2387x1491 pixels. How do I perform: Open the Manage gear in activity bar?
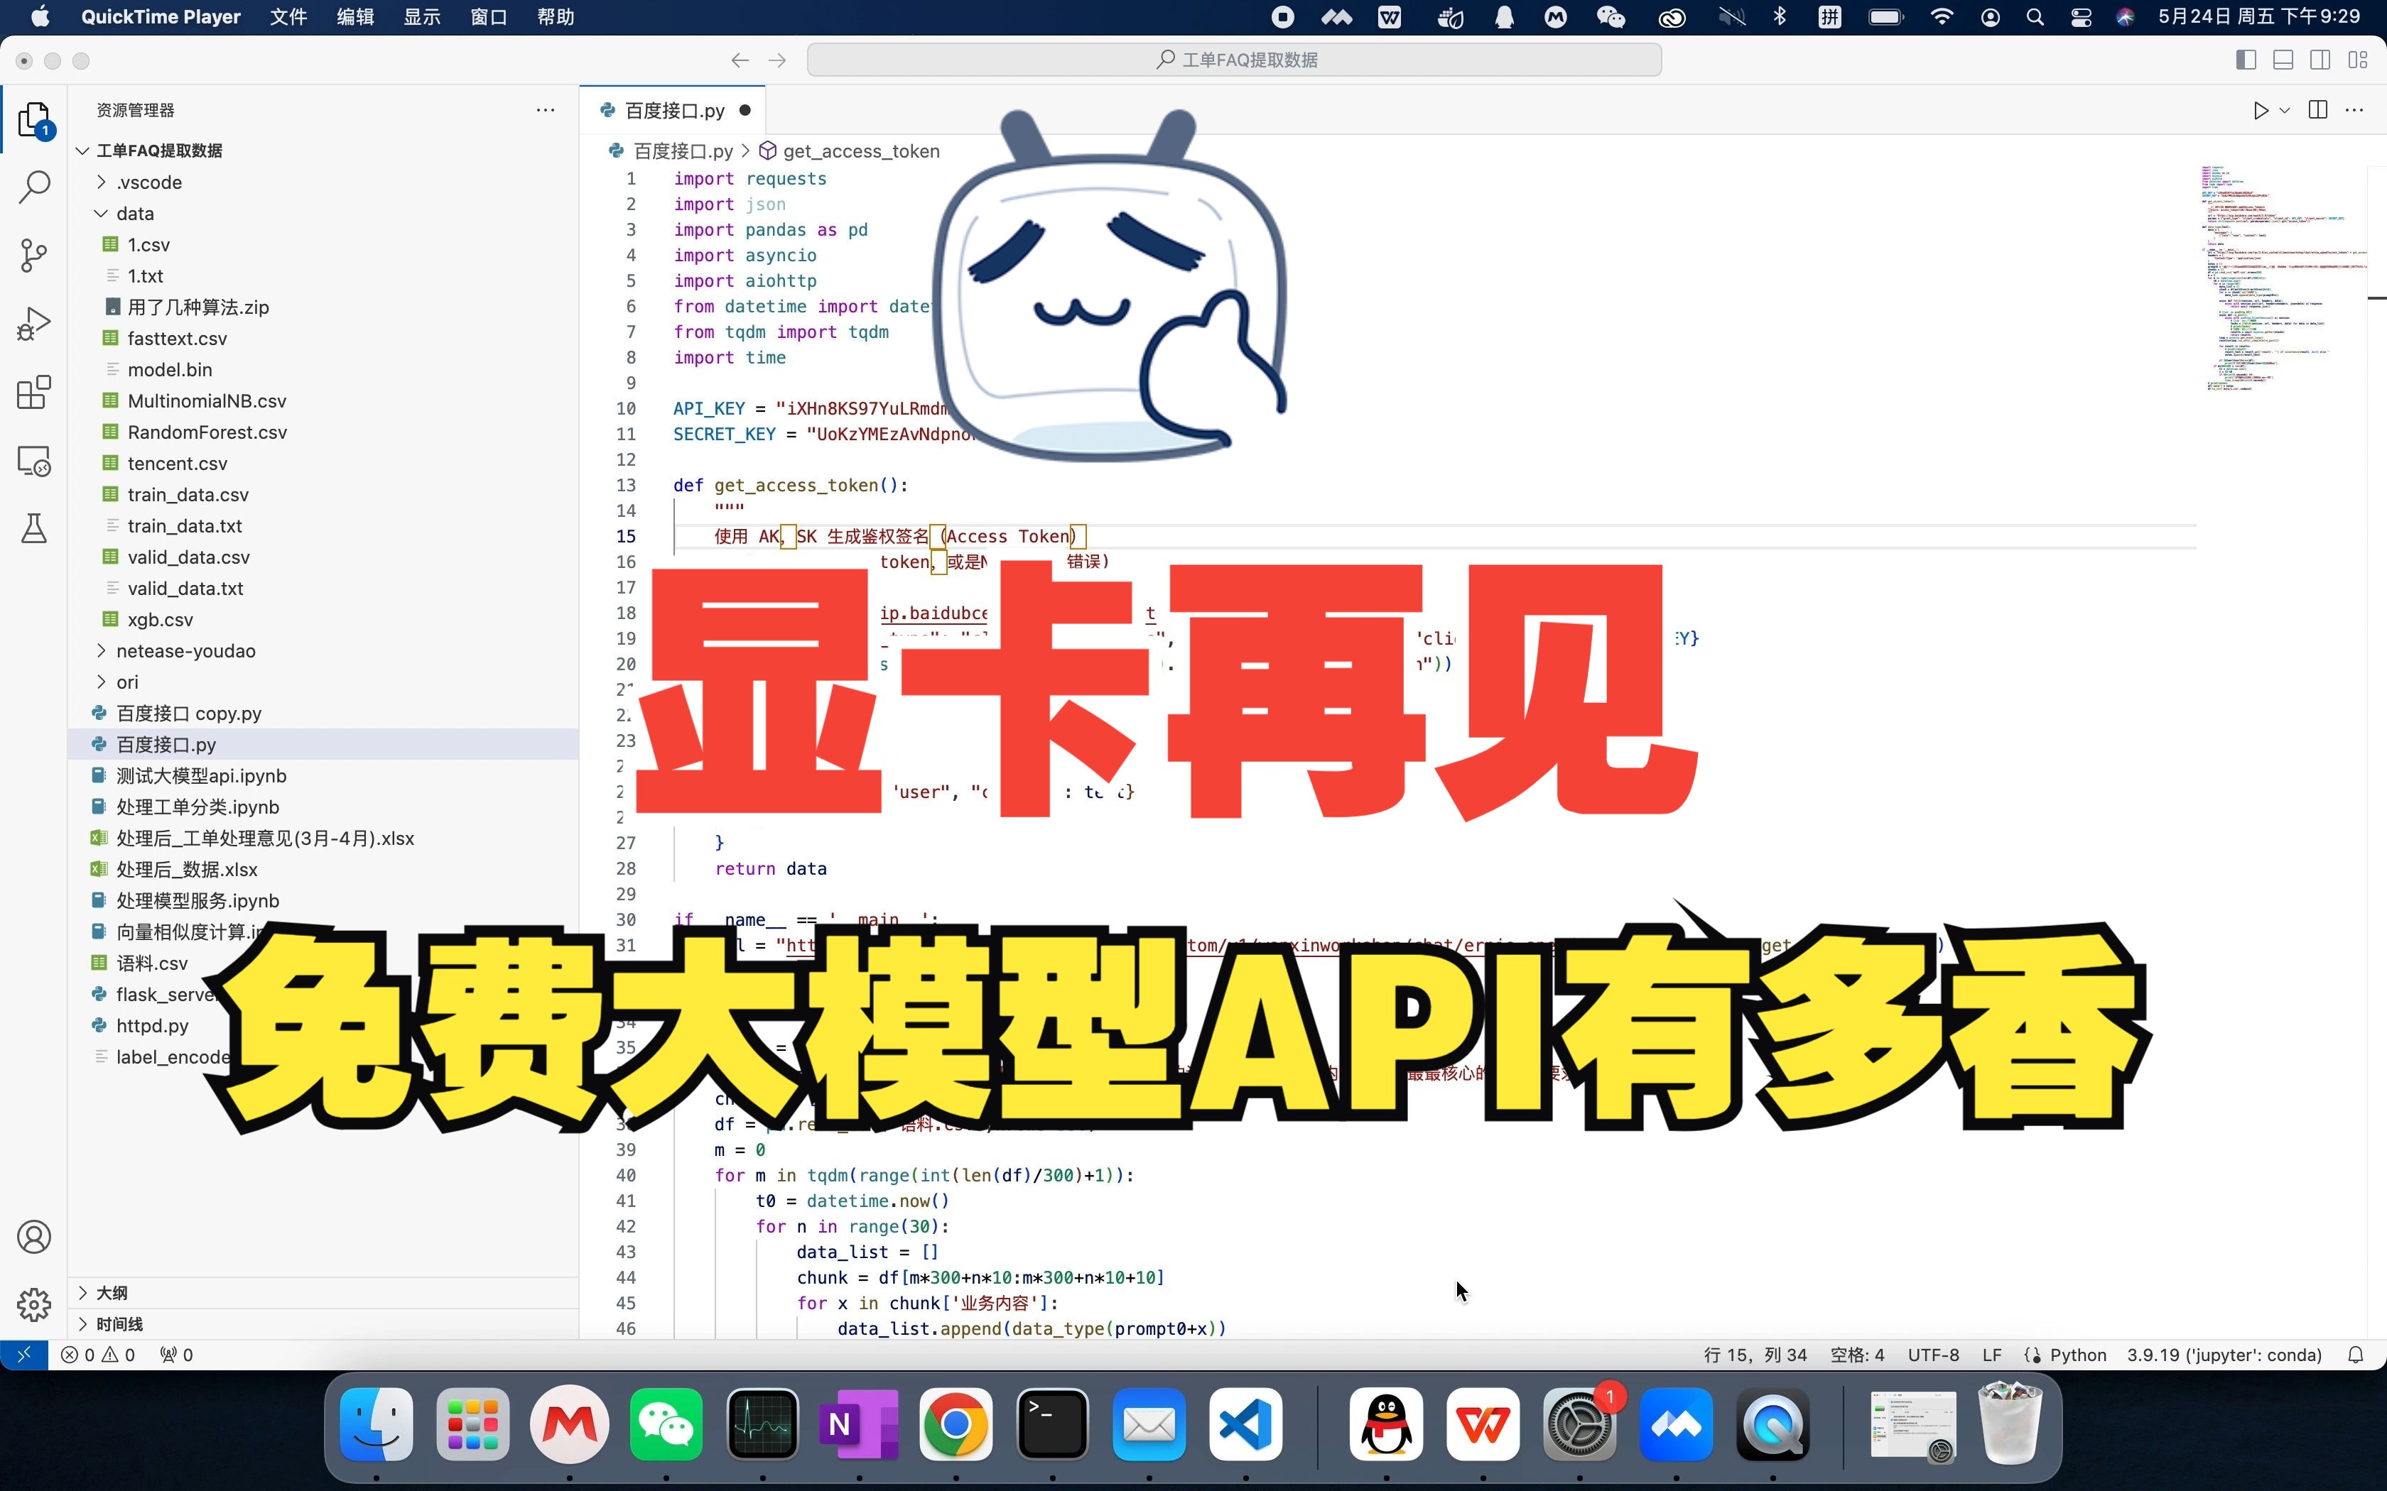tap(35, 1305)
